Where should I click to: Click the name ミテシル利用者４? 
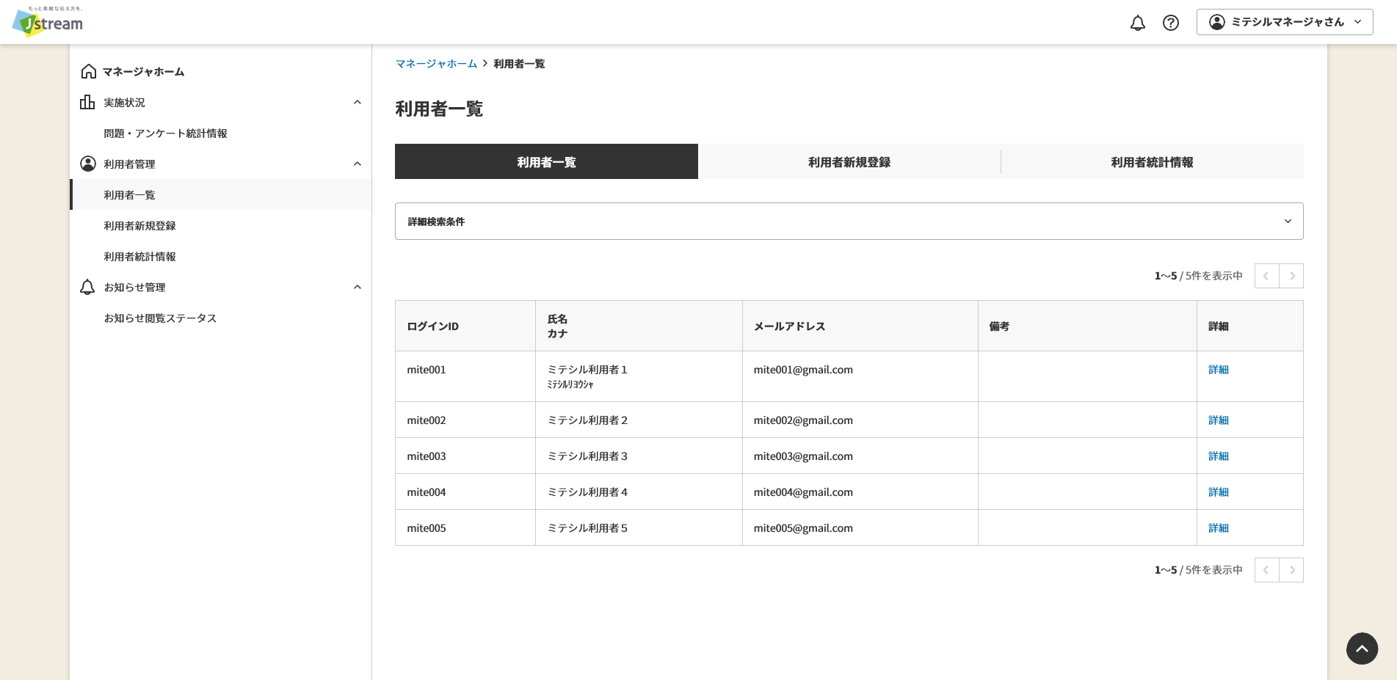coord(587,492)
